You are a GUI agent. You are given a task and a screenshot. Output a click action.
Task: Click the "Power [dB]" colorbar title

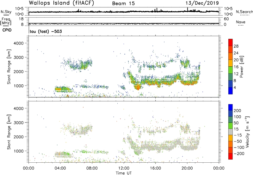(x=241, y=67)
